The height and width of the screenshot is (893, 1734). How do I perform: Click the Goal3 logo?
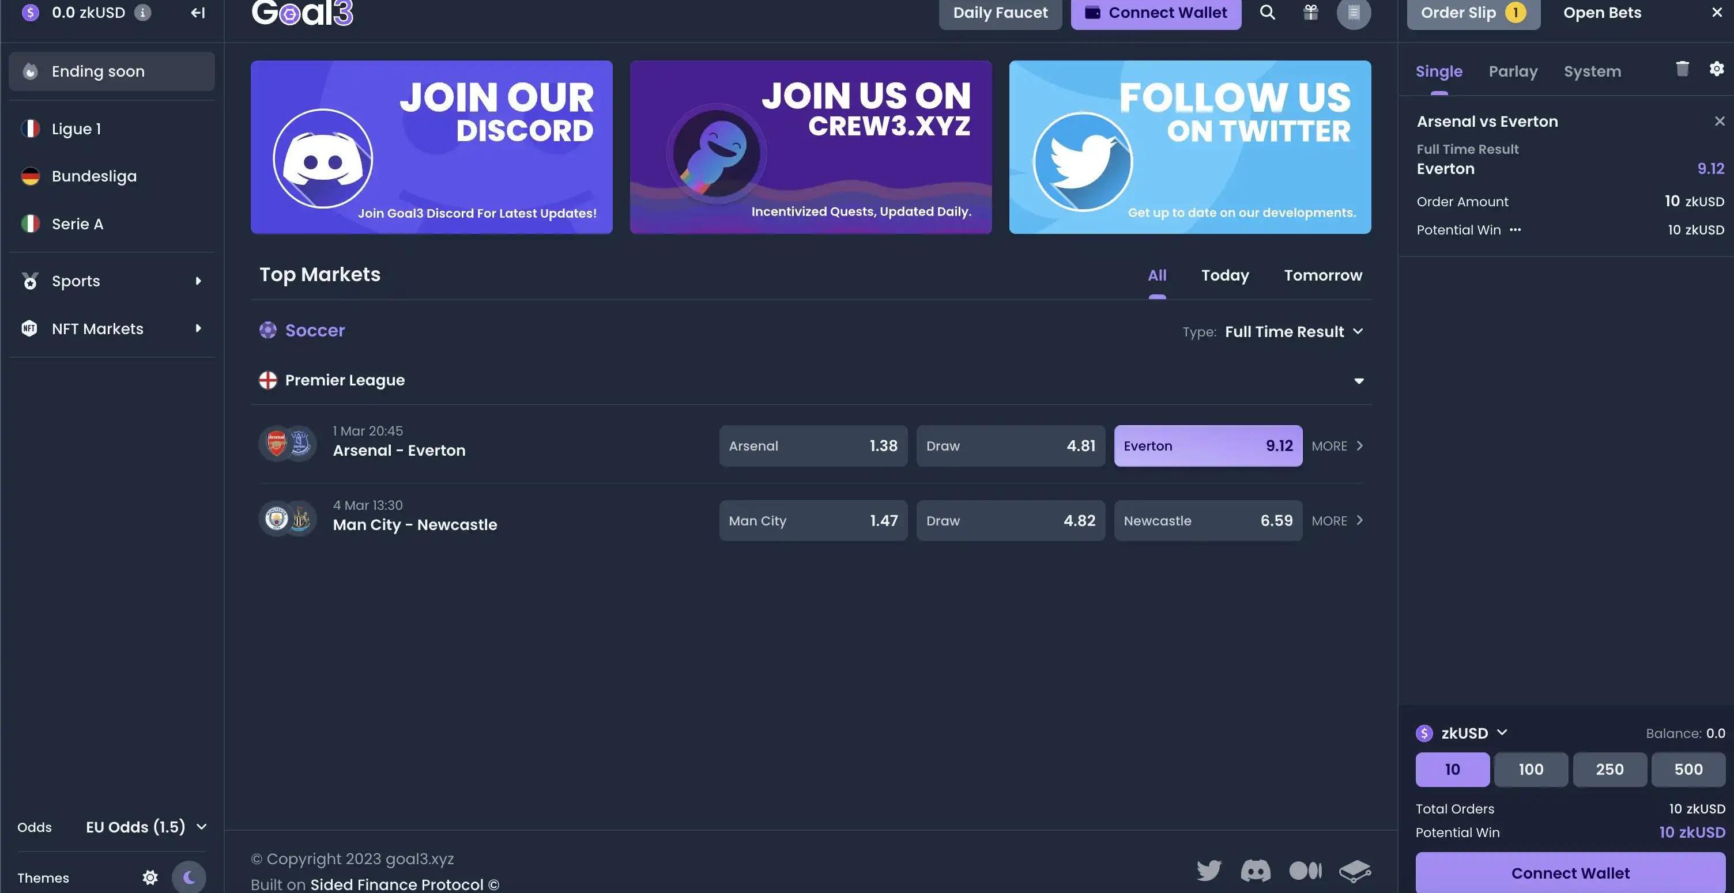pyautogui.click(x=301, y=13)
